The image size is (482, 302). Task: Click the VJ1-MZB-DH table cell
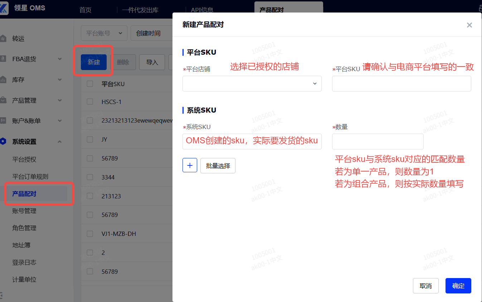119,234
